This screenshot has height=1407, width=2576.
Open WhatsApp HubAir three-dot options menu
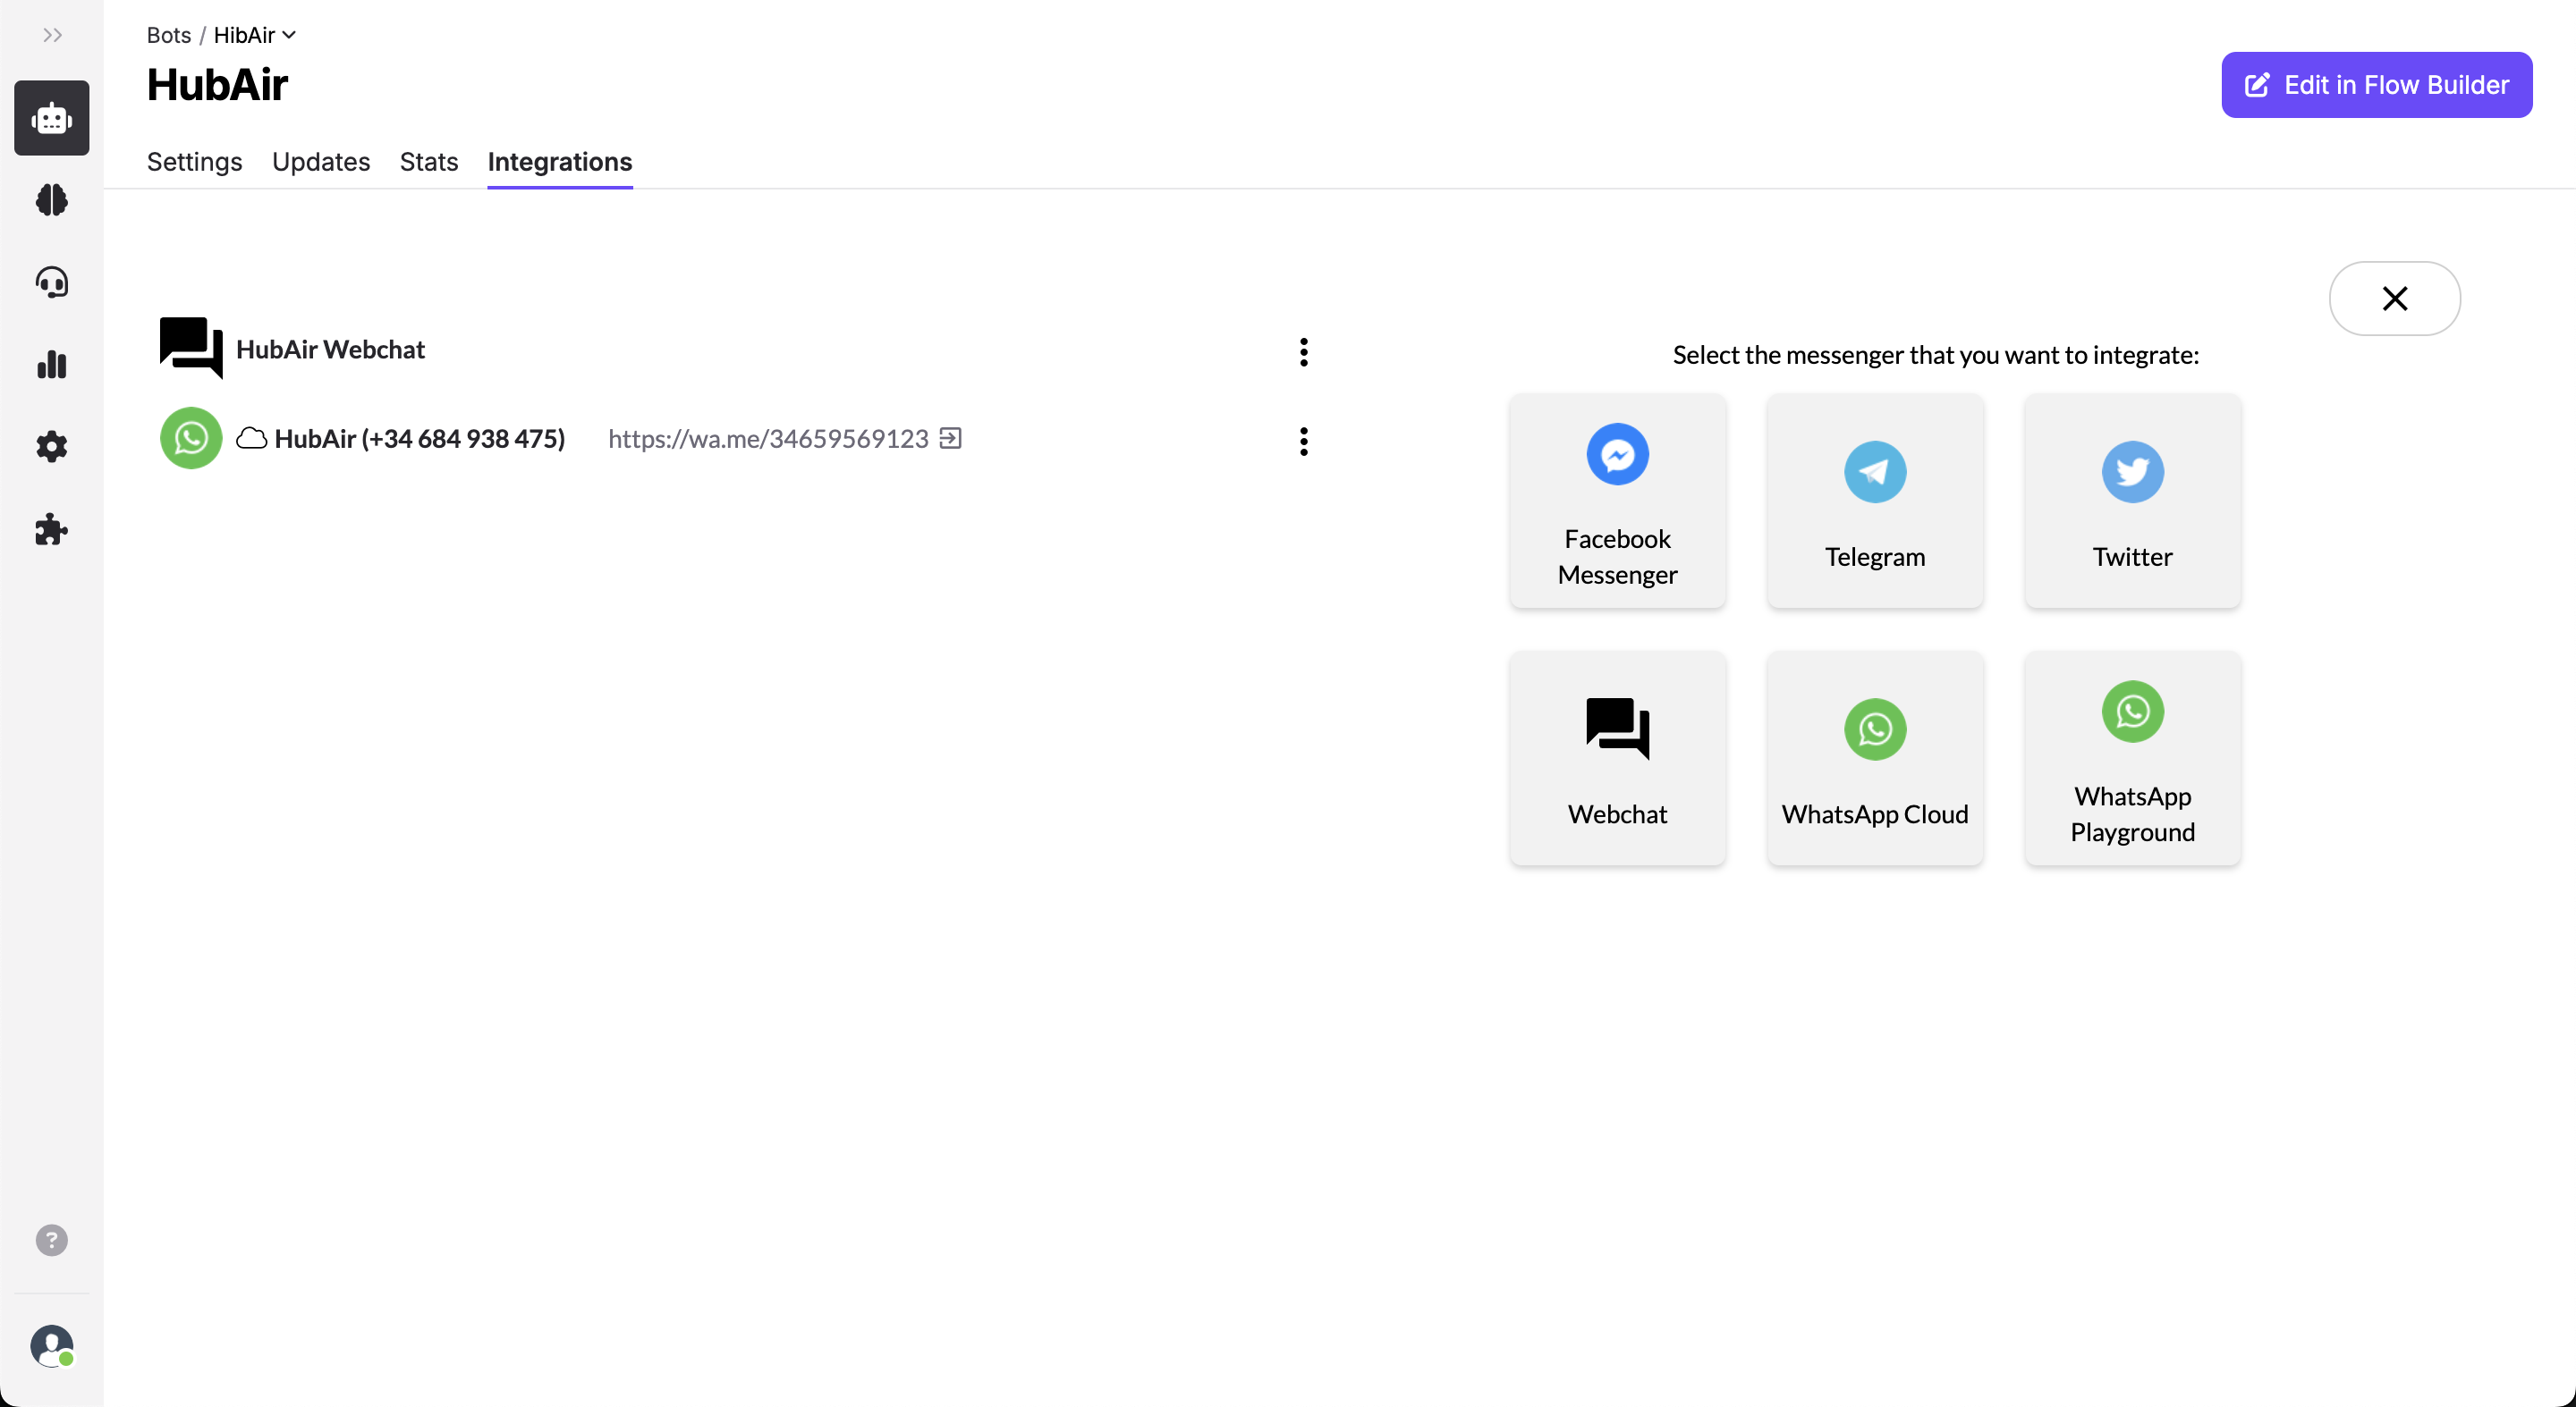1303,441
